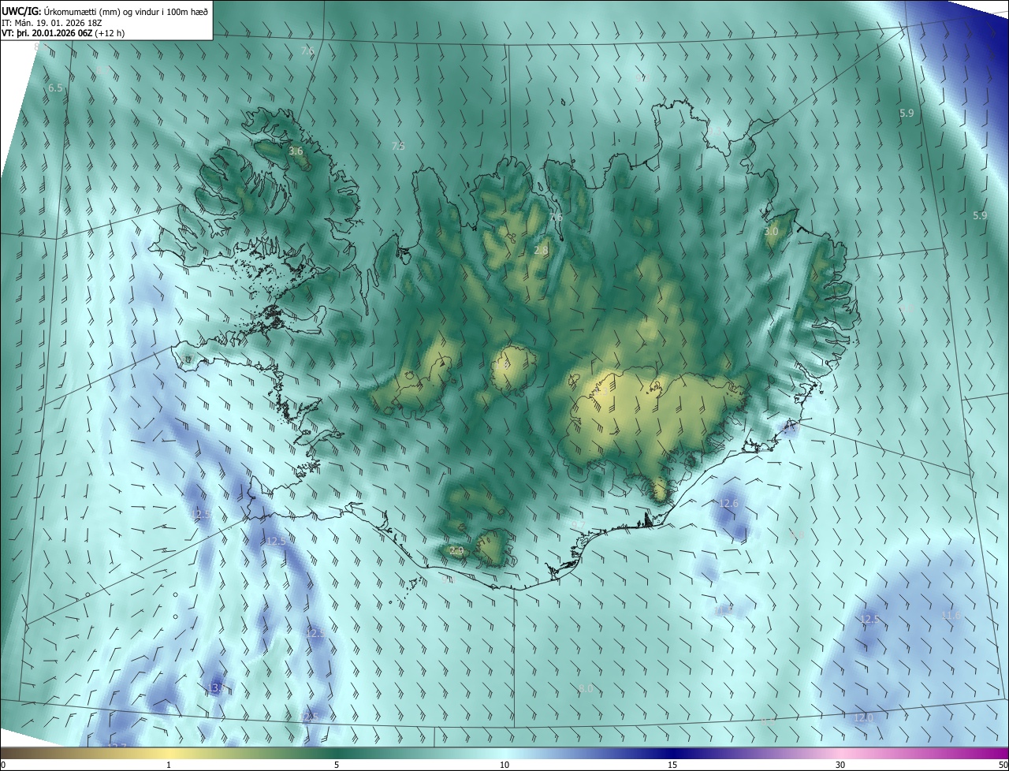Click the dark navy band of the color scale
The image size is (1009, 771).
pos(672,753)
